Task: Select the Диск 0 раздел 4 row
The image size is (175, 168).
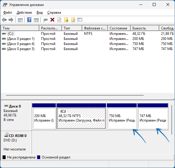Action: [87, 44]
